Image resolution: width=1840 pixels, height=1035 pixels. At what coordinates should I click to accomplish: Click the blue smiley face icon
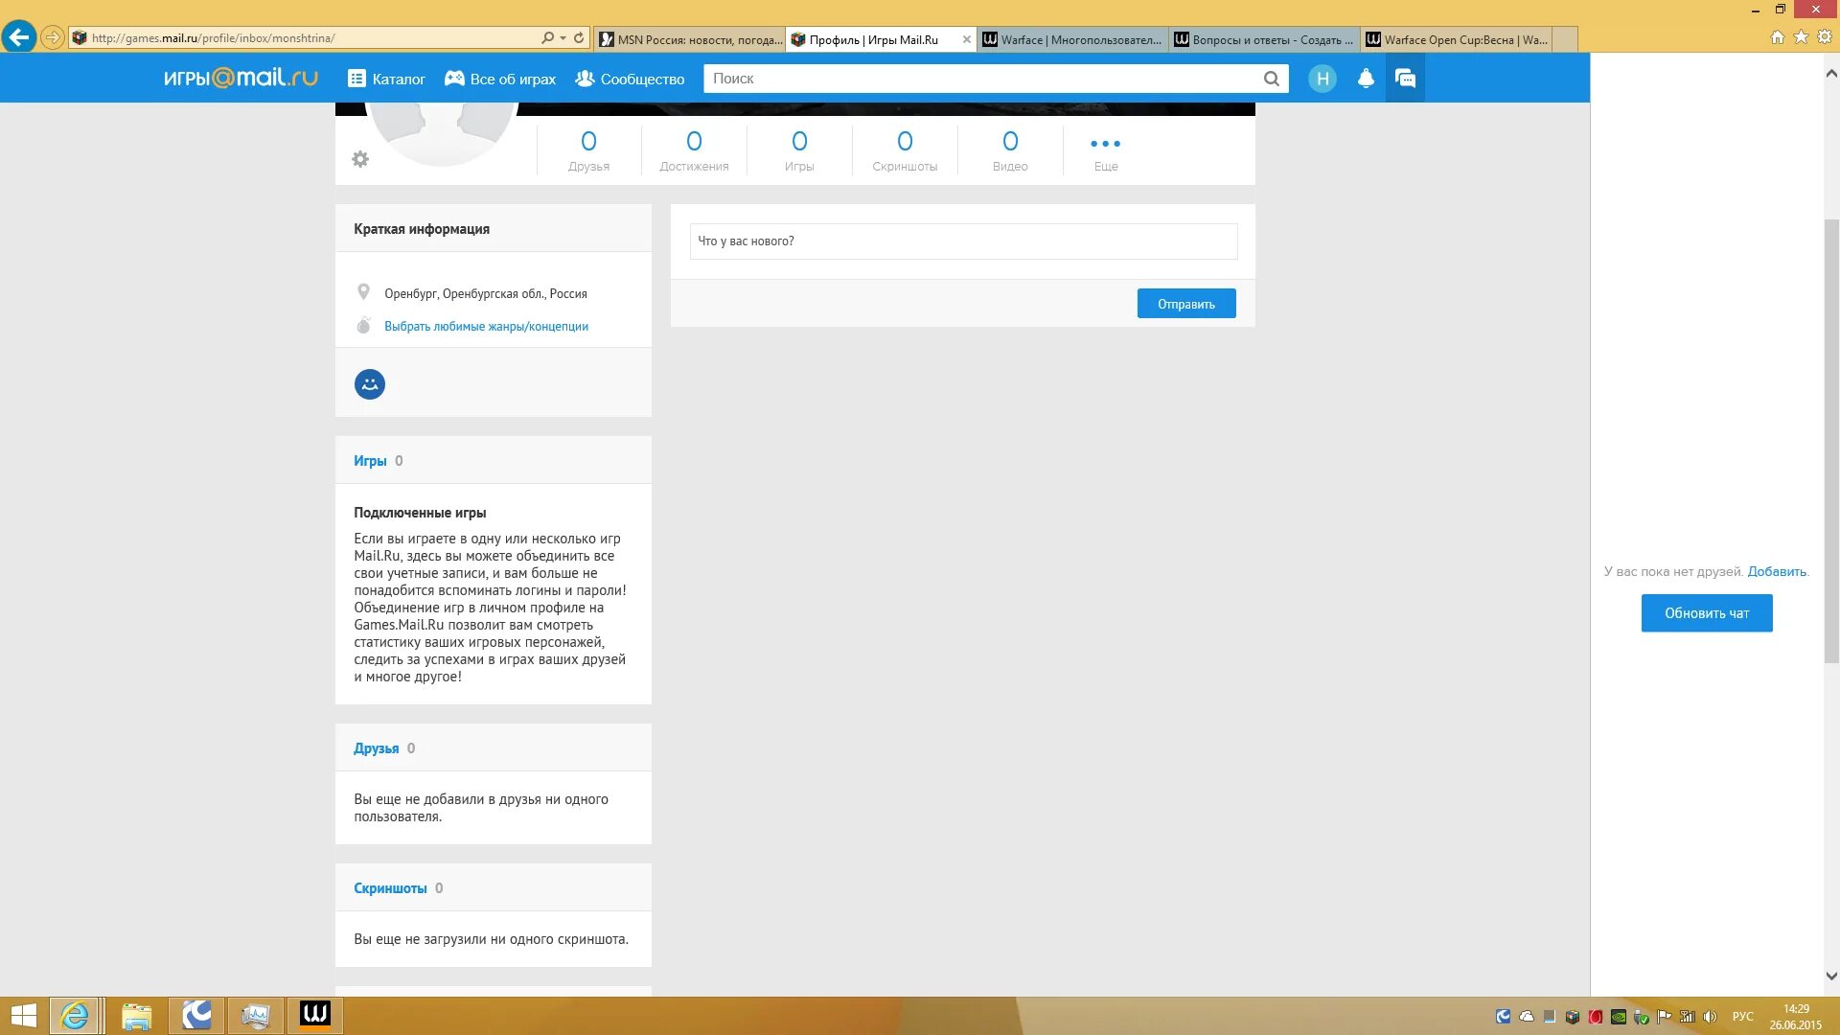point(370,384)
